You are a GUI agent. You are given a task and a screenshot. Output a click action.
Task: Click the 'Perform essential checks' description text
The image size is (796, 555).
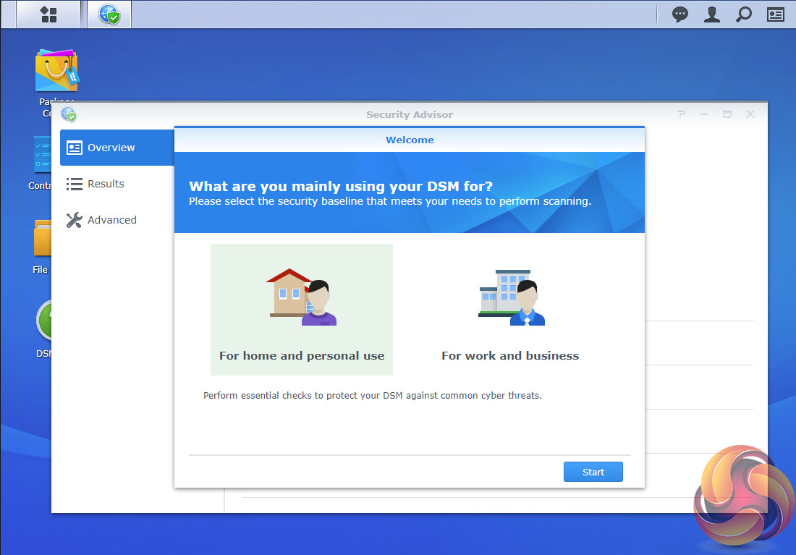click(373, 396)
